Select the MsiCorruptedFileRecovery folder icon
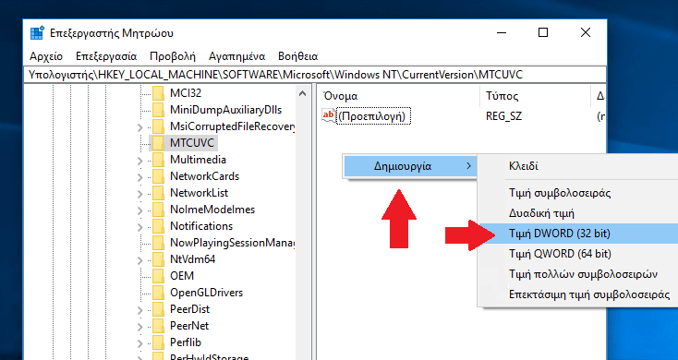The width and height of the screenshot is (678, 360). click(159, 126)
